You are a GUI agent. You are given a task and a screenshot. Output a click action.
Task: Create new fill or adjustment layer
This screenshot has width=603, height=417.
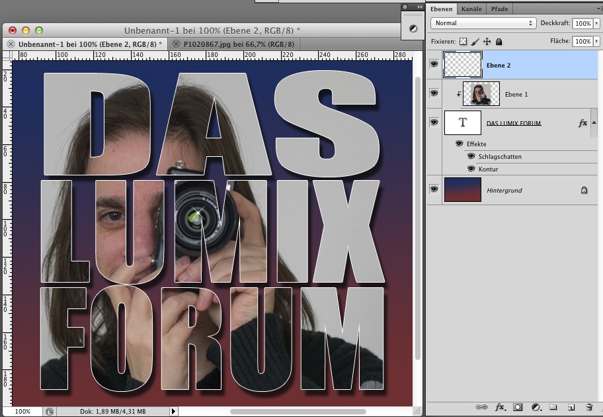(536, 407)
